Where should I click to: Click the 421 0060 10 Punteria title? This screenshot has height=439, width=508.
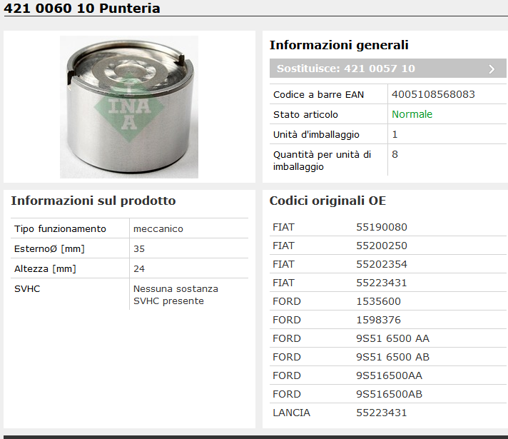pos(82,8)
